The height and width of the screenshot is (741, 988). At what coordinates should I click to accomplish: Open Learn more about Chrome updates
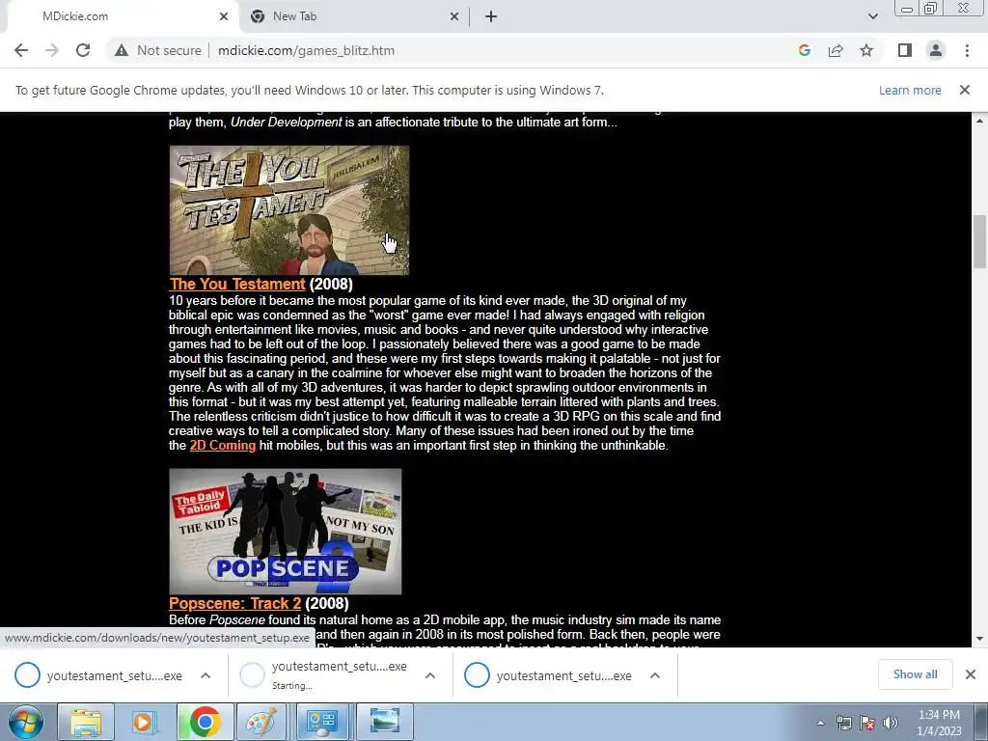pos(910,90)
